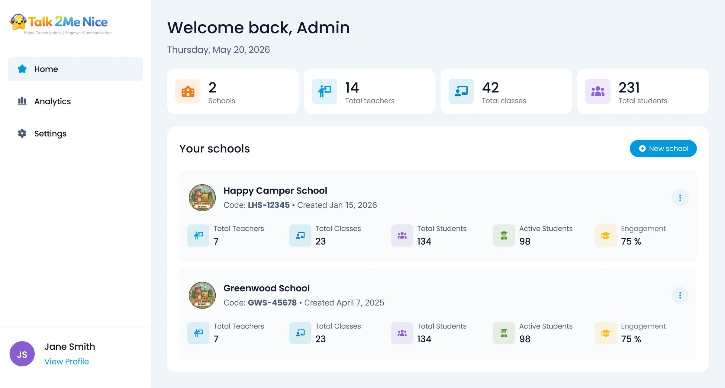725x388 pixels.
Task: Click Happy Camper's Total Classes icon
Action: 300,236
